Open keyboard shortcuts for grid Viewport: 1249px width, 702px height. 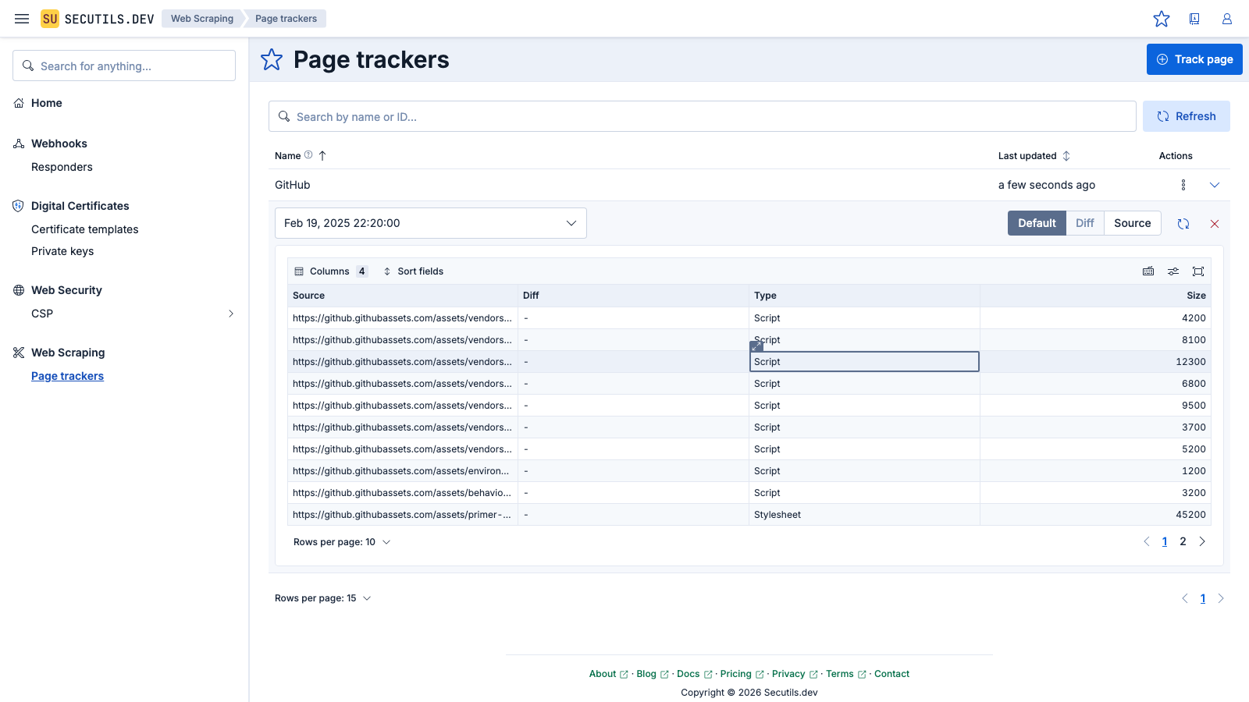pyautogui.click(x=1148, y=271)
